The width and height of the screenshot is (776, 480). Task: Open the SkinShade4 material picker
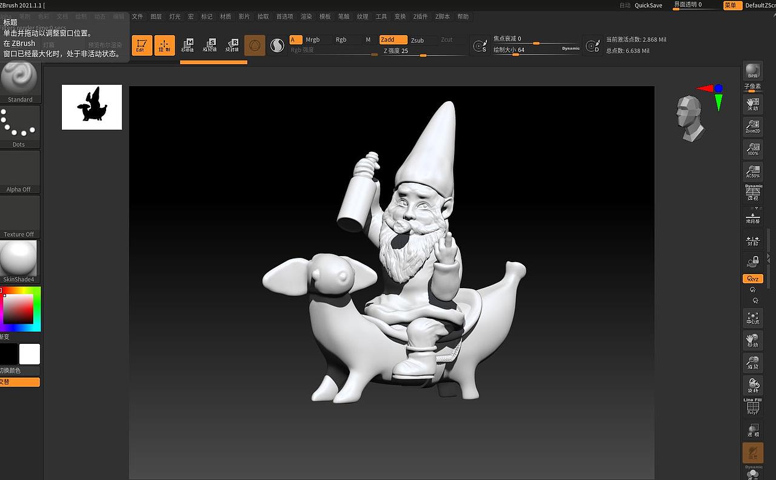pyautogui.click(x=20, y=261)
